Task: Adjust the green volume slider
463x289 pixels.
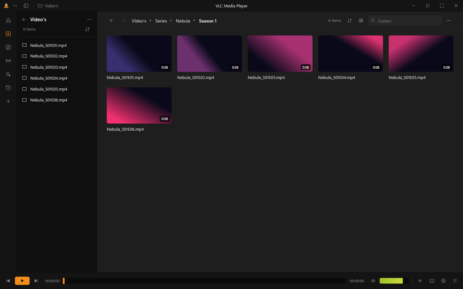Action: (x=394, y=281)
